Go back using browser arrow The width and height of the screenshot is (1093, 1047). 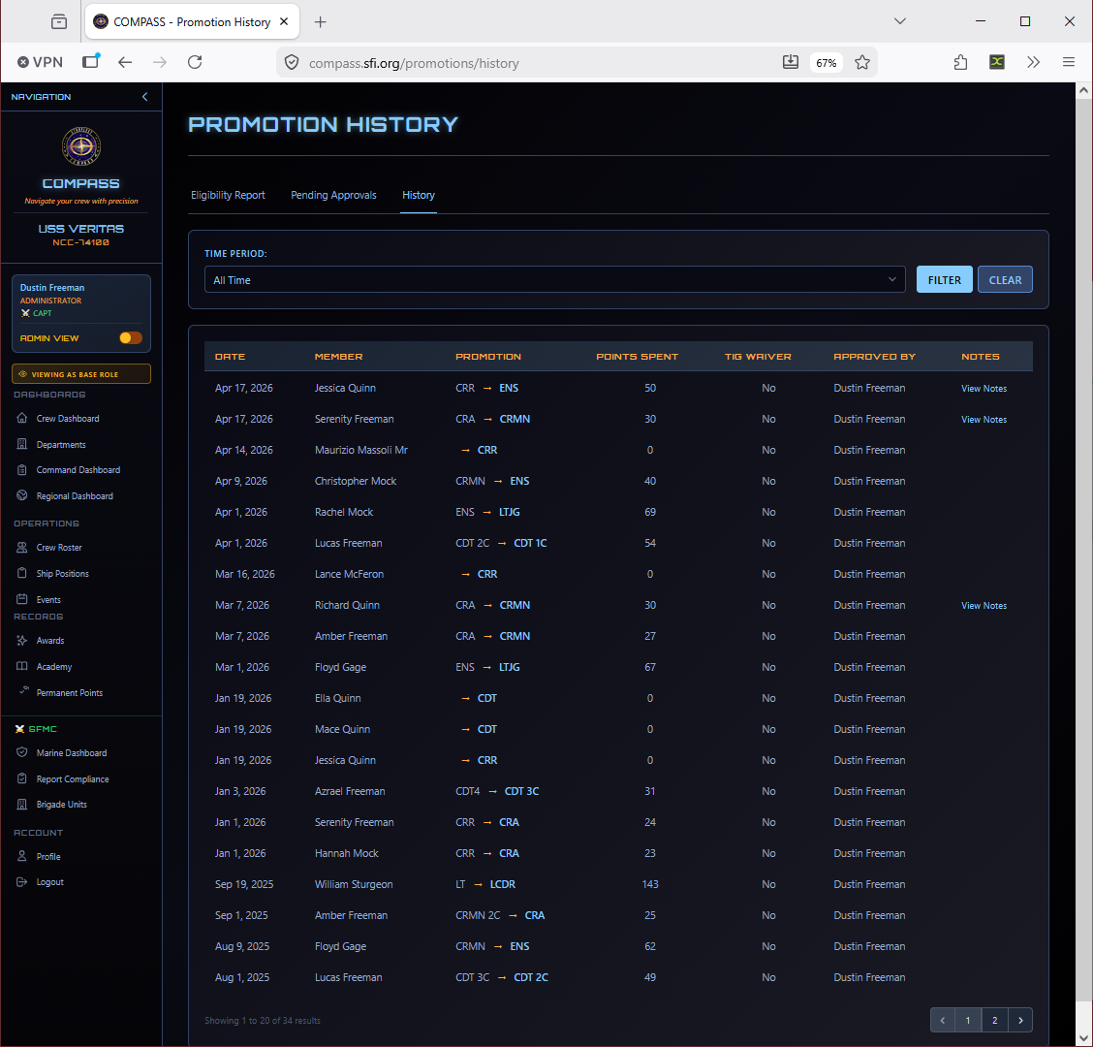point(125,62)
